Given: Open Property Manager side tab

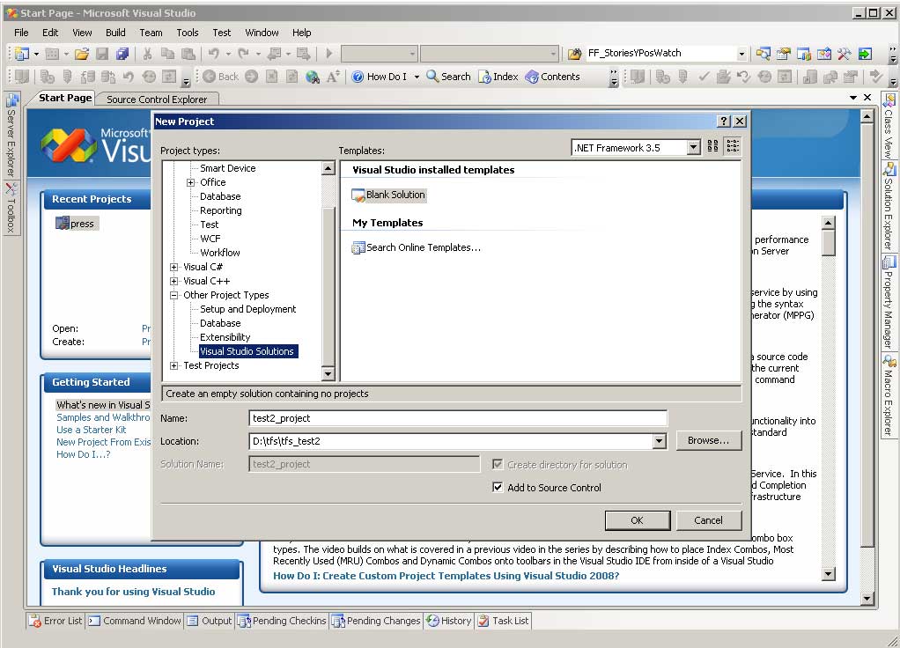Looking at the screenshot, I should pyautogui.click(x=889, y=303).
